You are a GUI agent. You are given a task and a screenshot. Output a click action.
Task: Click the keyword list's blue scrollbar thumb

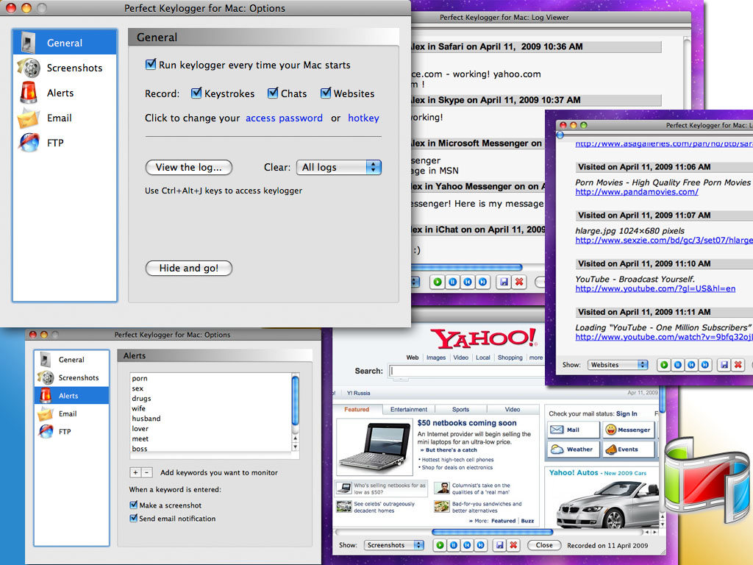click(296, 401)
